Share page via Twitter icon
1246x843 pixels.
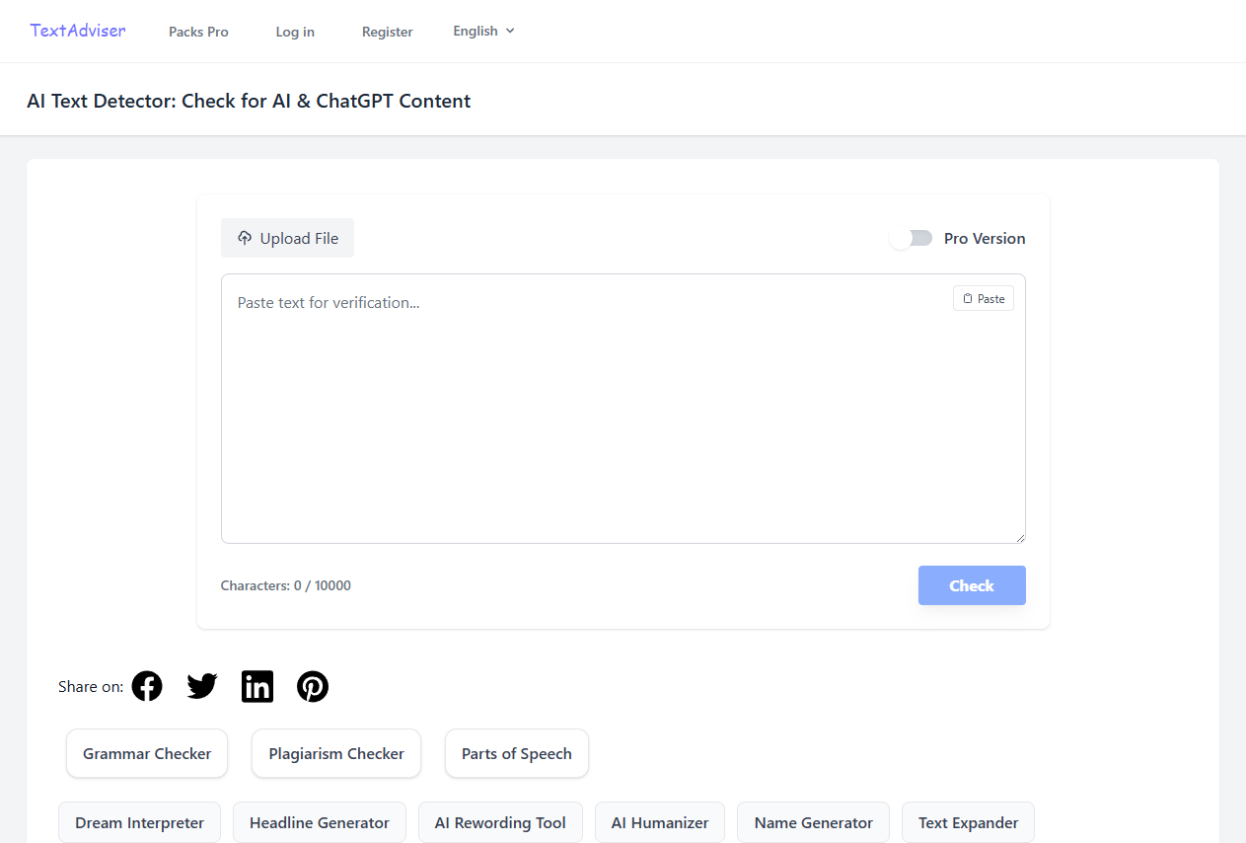pyautogui.click(x=202, y=686)
